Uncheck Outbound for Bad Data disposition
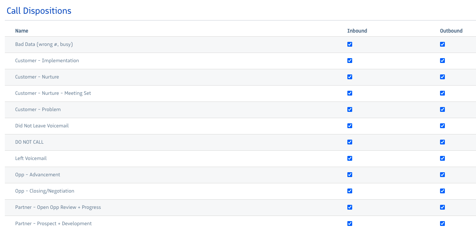The width and height of the screenshot is (476, 230). (x=442, y=44)
